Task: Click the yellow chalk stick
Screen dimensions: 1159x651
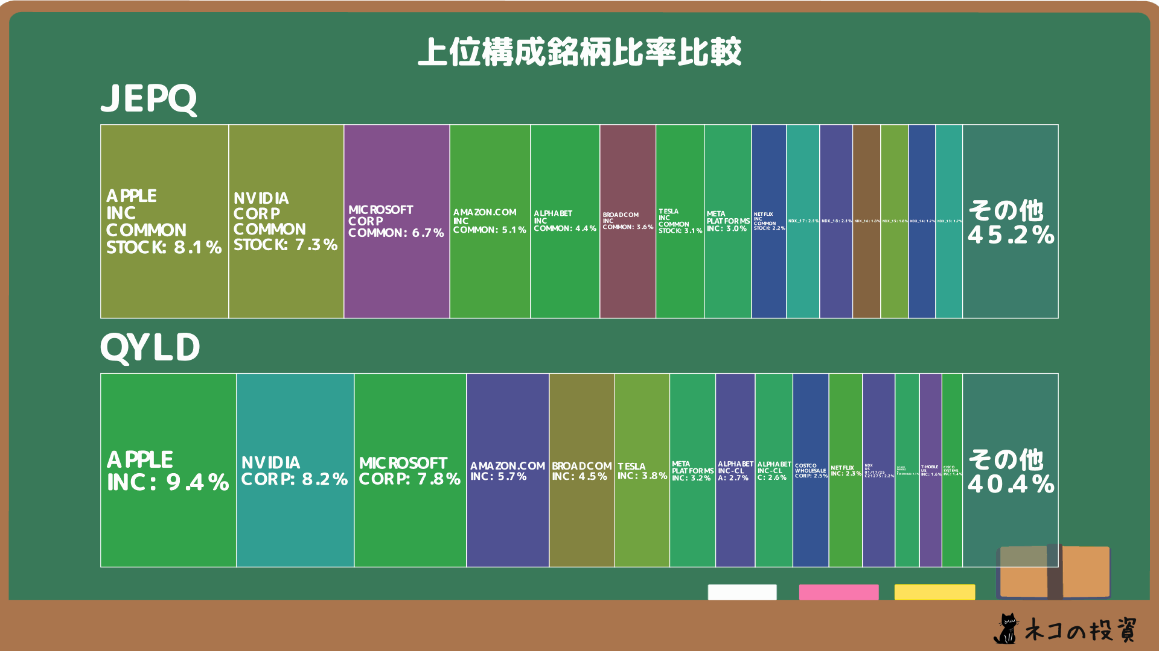Action: (x=934, y=592)
